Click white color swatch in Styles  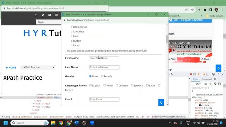(x=204, y=110)
